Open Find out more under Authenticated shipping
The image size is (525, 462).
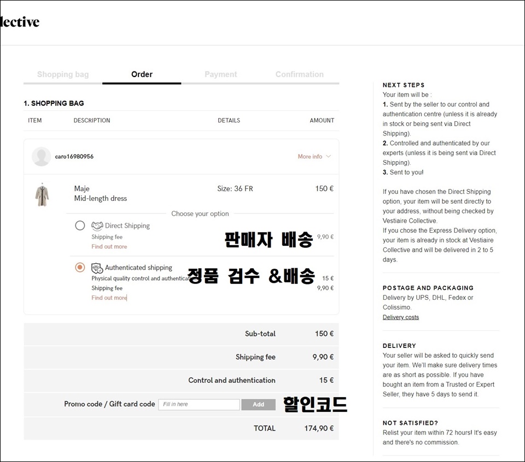(x=109, y=298)
